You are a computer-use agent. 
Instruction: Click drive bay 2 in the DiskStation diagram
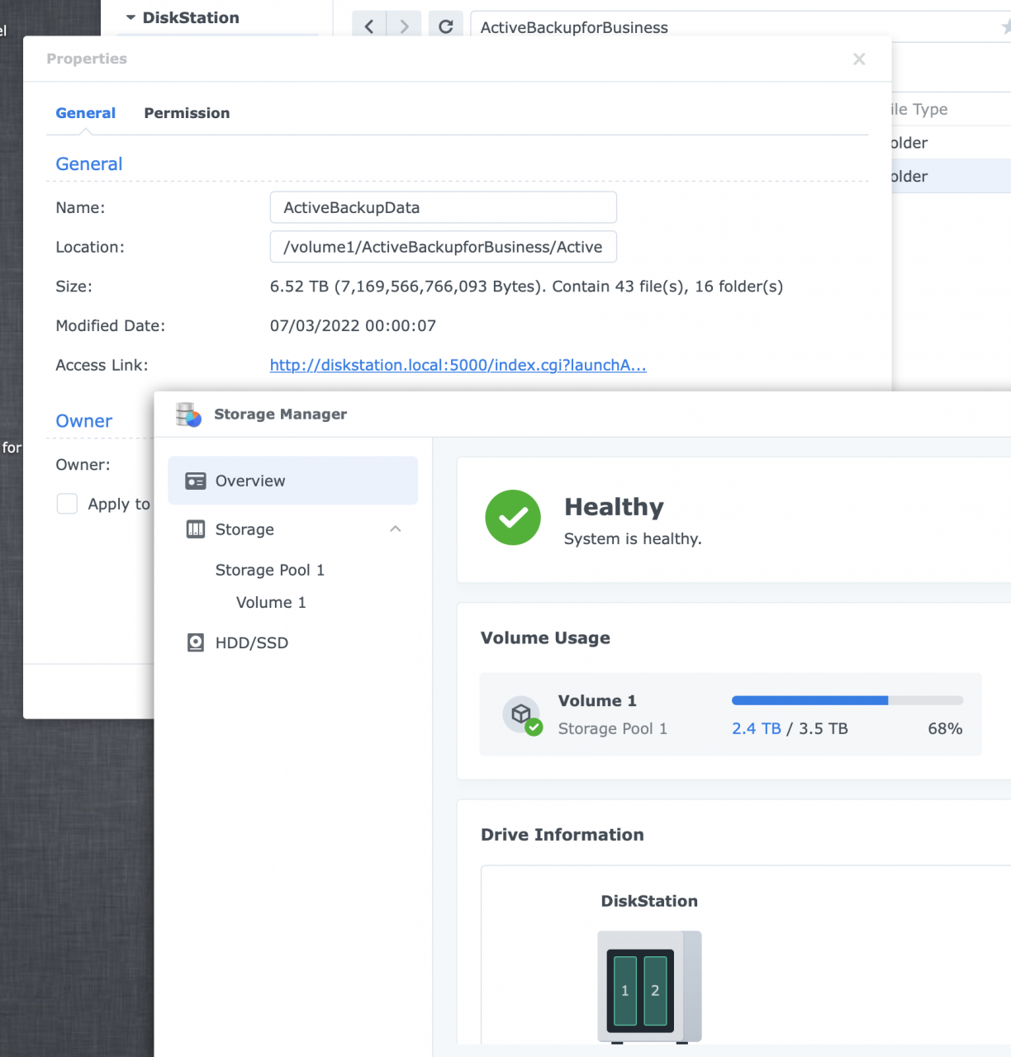(x=657, y=990)
